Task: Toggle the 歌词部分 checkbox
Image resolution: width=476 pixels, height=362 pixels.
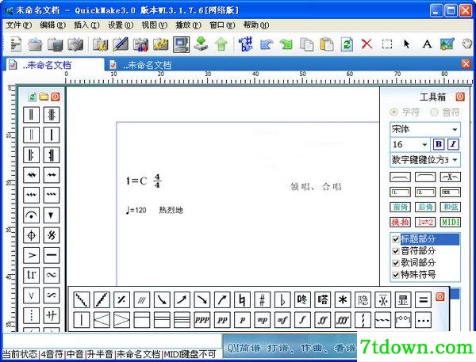Action: 396,263
